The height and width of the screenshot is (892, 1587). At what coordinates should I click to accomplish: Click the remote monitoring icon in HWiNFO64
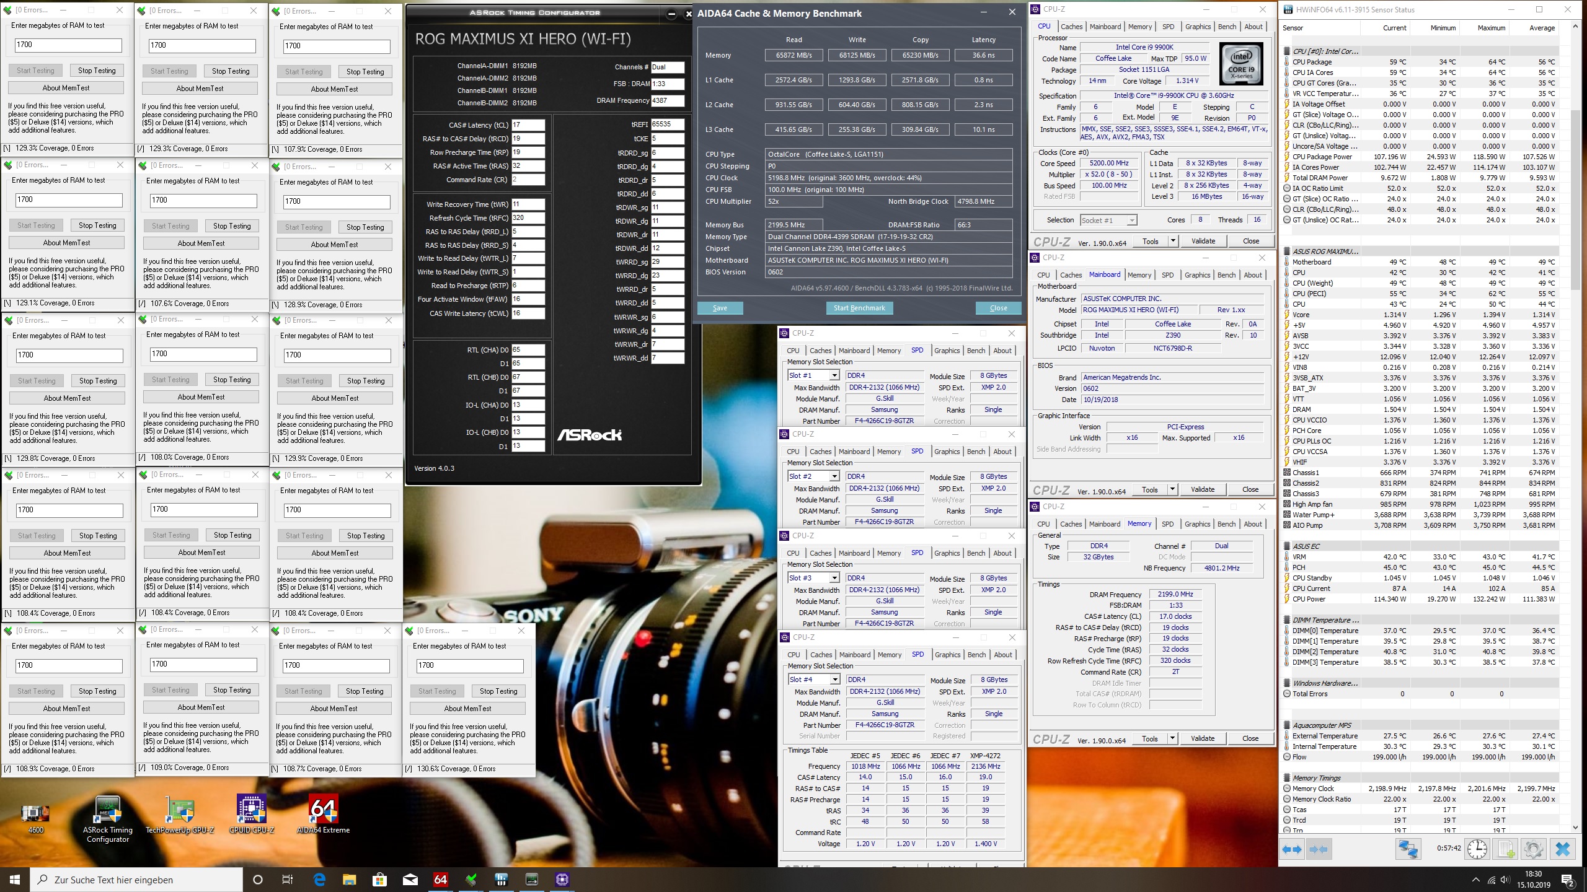coord(1408,849)
